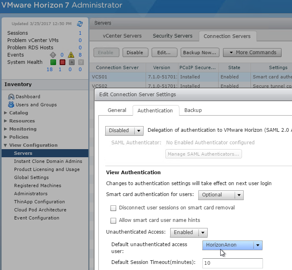Open the General tab in dialog
Image resolution: width=292 pixels, height=270 pixels.
click(117, 110)
